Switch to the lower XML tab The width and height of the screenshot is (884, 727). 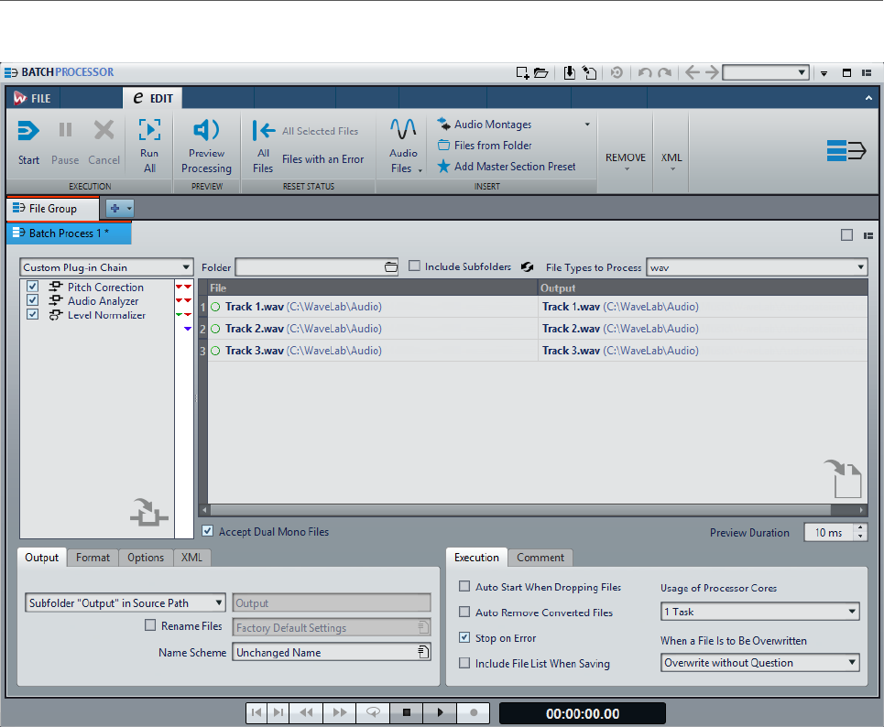(191, 558)
